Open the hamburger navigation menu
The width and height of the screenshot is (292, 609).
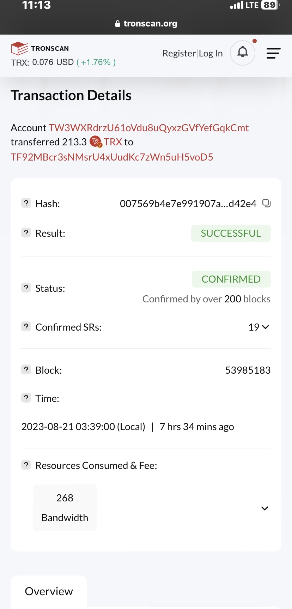pyautogui.click(x=273, y=53)
